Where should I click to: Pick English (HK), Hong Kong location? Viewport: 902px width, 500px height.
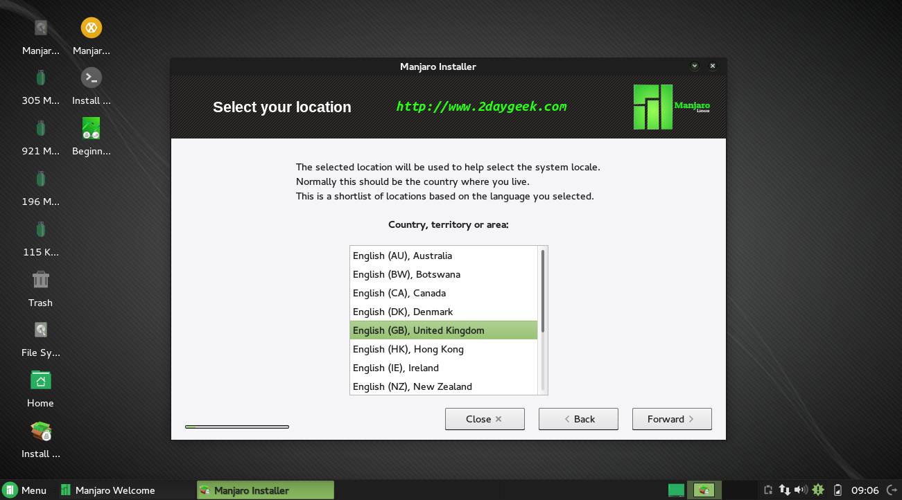pos(444,350)
